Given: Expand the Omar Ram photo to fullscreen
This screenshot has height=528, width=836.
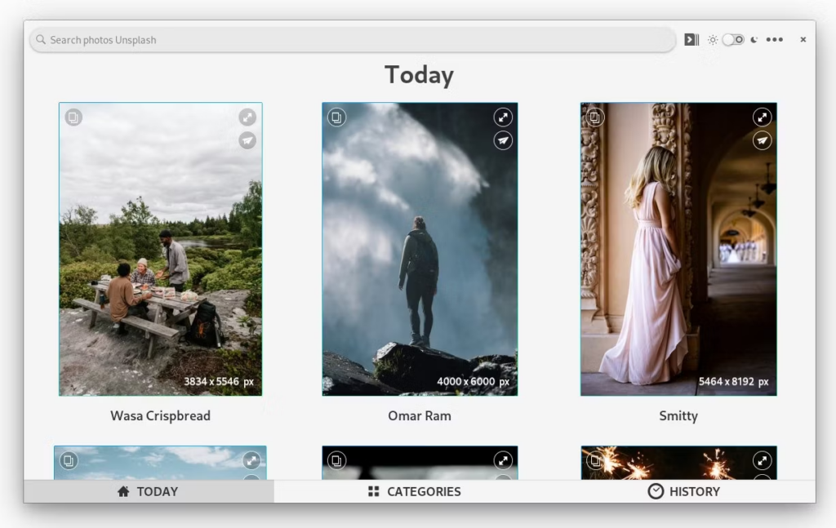Looking at the screenshot, I should 503,118.
